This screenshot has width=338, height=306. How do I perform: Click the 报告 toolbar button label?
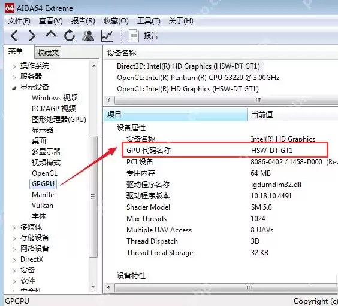tap(151, 36)
